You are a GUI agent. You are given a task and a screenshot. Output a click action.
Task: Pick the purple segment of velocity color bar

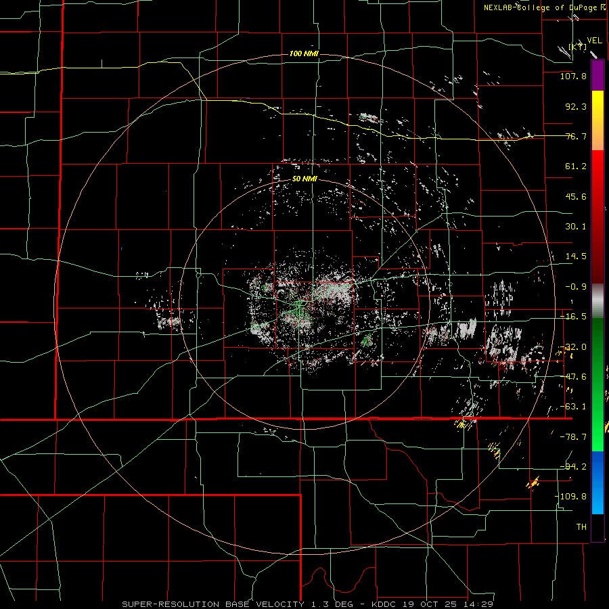point(597,75)
